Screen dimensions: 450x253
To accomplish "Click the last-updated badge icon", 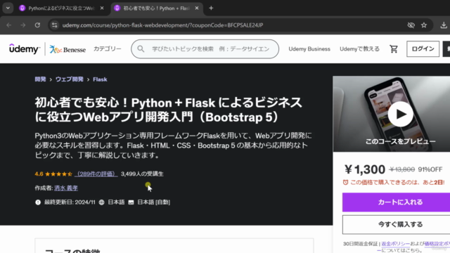I will coord(38,202).
